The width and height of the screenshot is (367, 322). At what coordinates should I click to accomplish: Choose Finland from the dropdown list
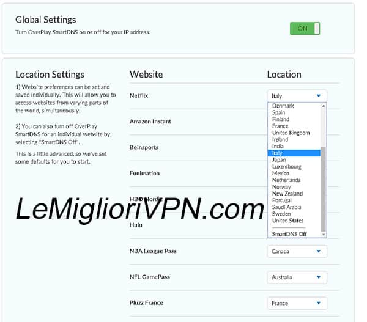(294, 119)
